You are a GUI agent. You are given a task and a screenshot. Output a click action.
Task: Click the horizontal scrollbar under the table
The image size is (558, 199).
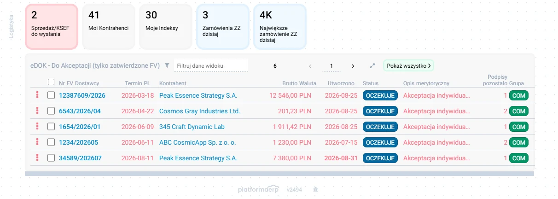pos(279,174)
